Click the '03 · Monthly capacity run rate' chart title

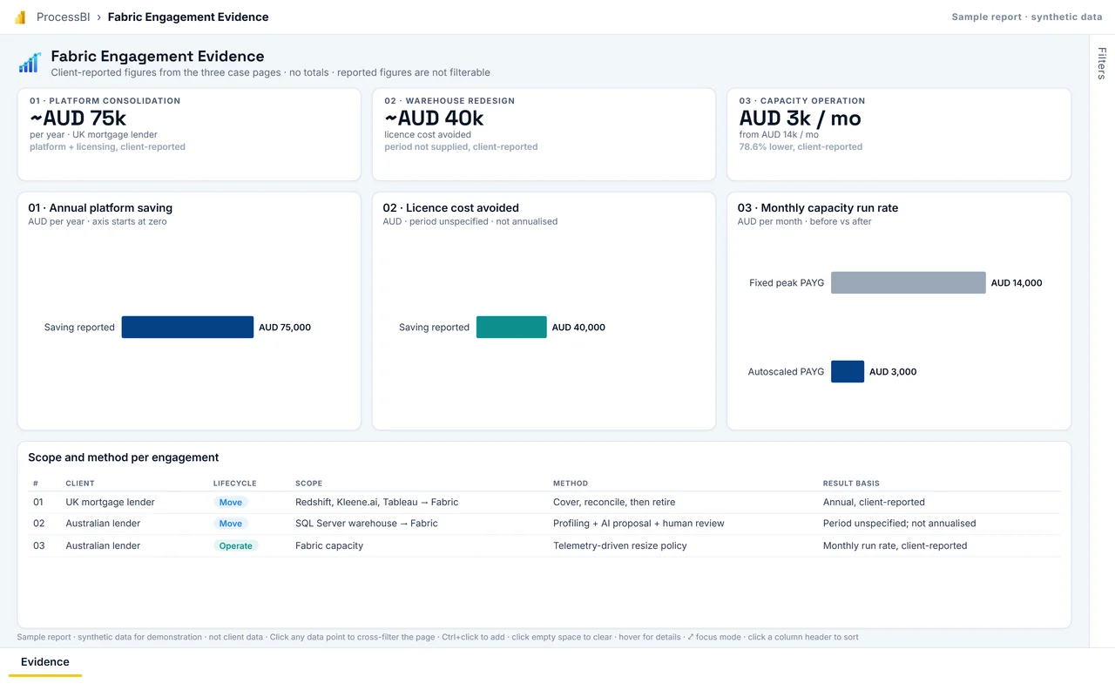click(818, 208)
